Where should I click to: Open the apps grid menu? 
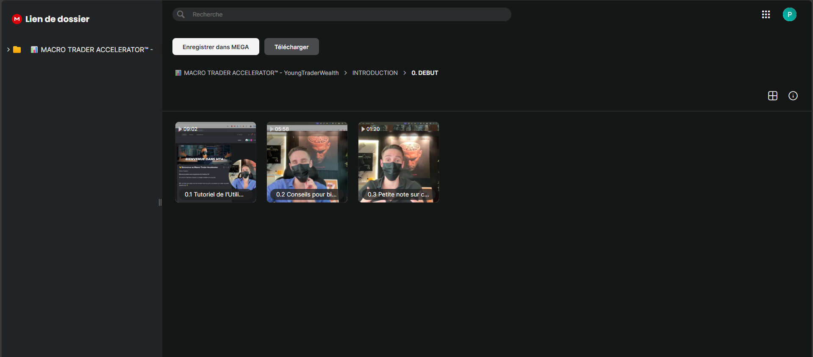click(766, 14)
